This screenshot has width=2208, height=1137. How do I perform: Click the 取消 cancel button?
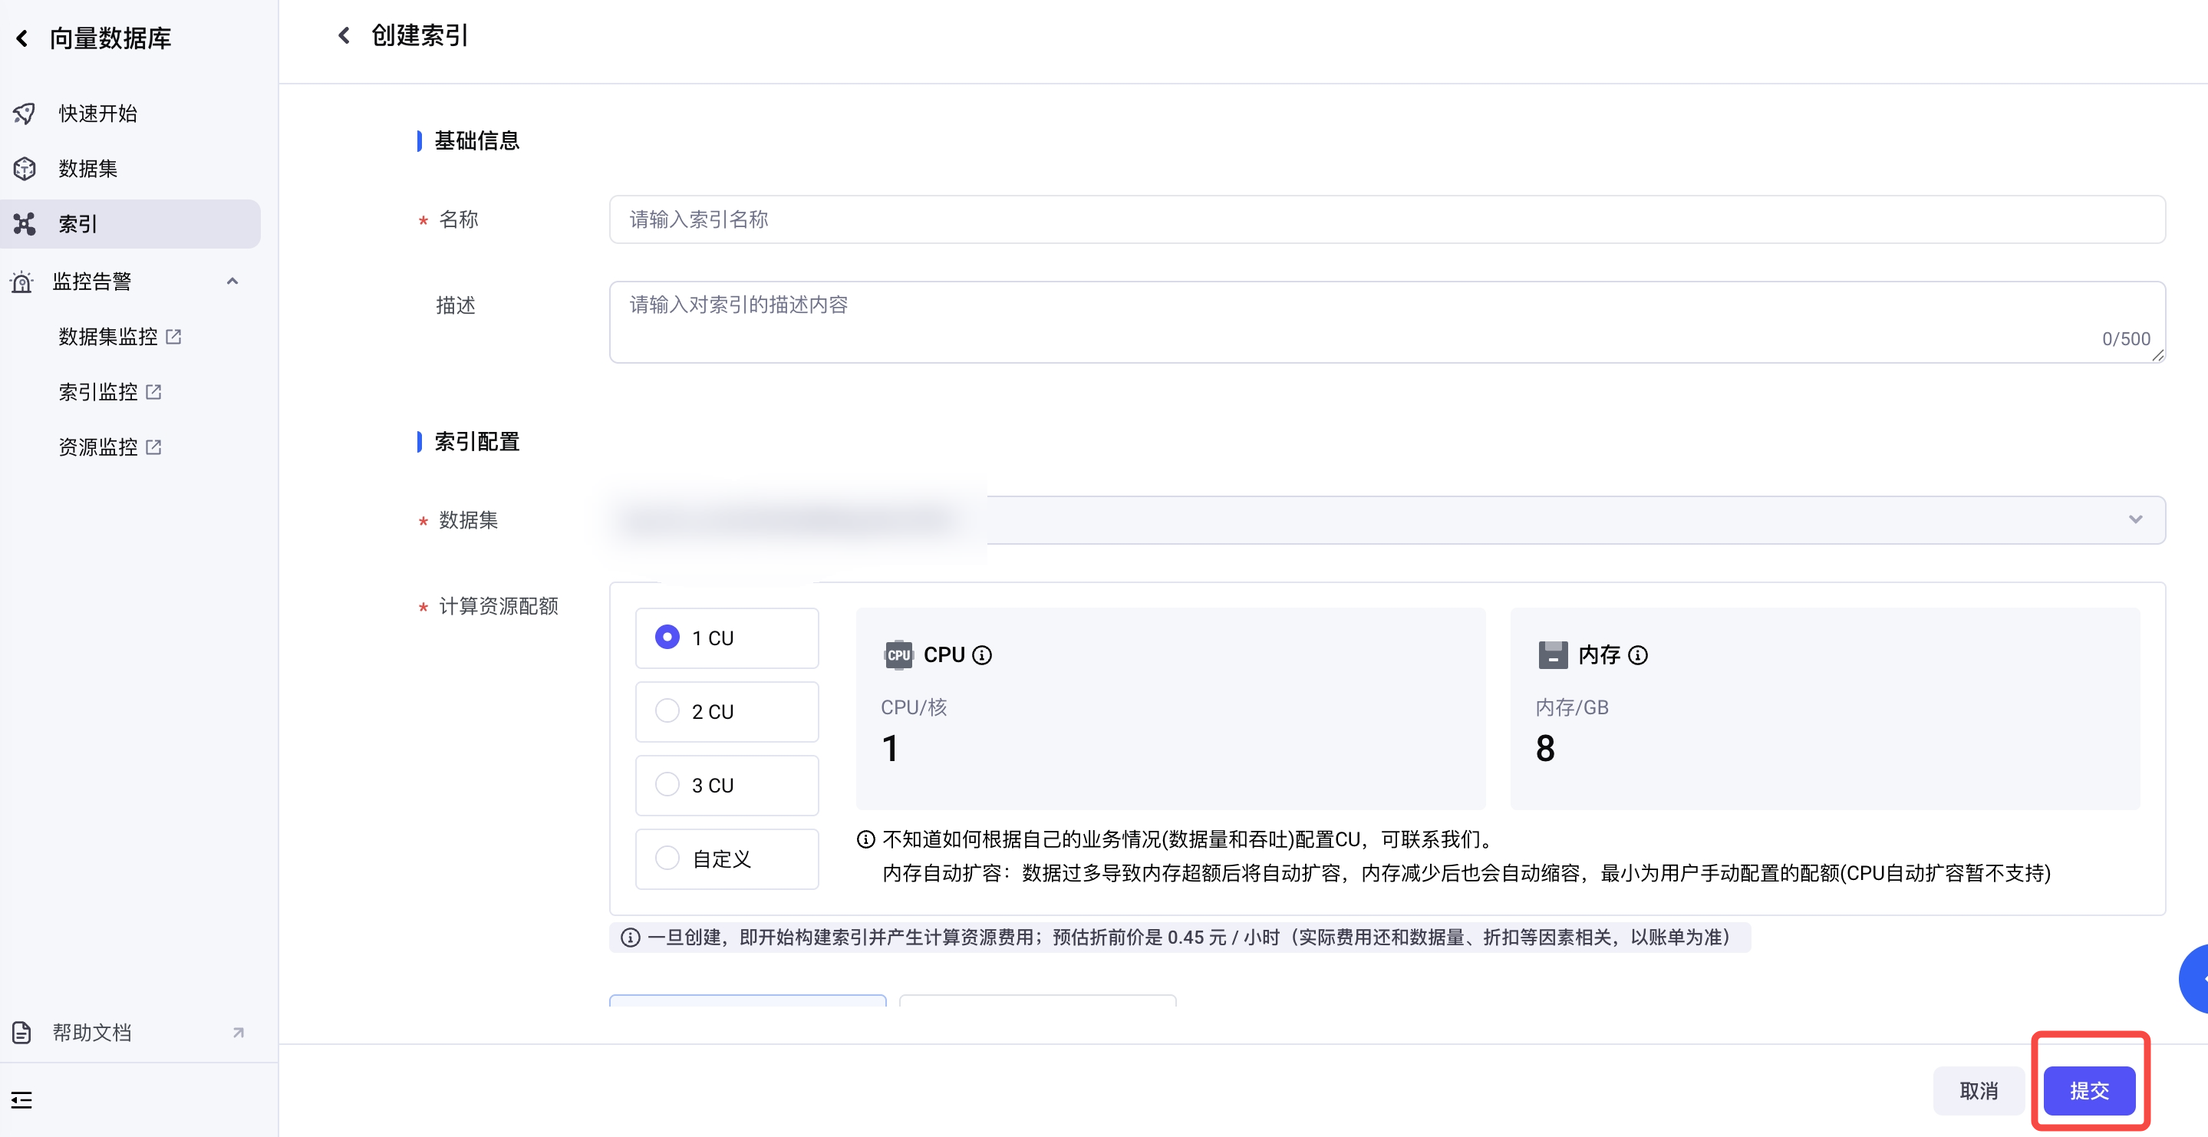tap(1979, 1091)
